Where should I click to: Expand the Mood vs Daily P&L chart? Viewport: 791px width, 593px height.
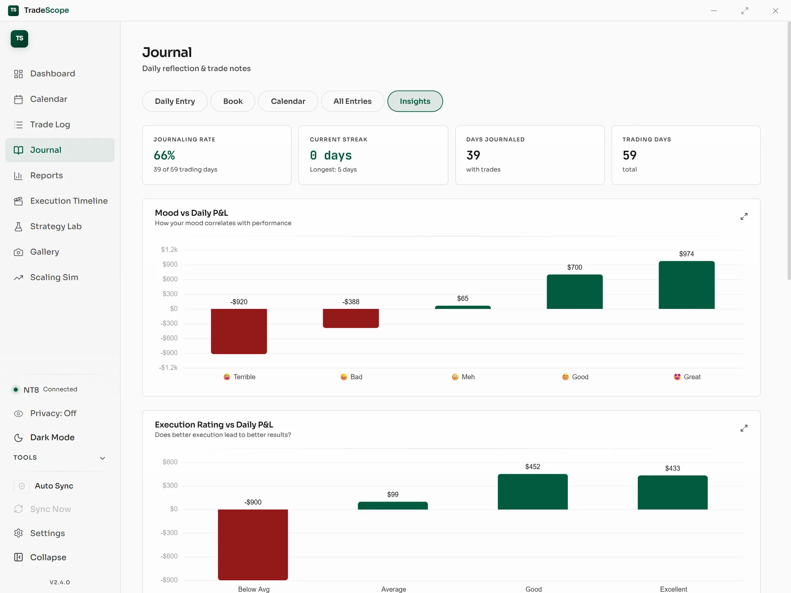click(744, 217)
